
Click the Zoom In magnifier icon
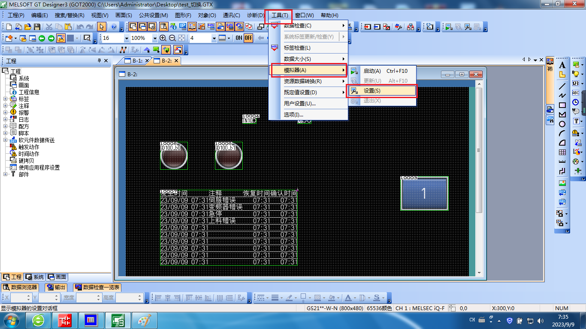(163, 38)
